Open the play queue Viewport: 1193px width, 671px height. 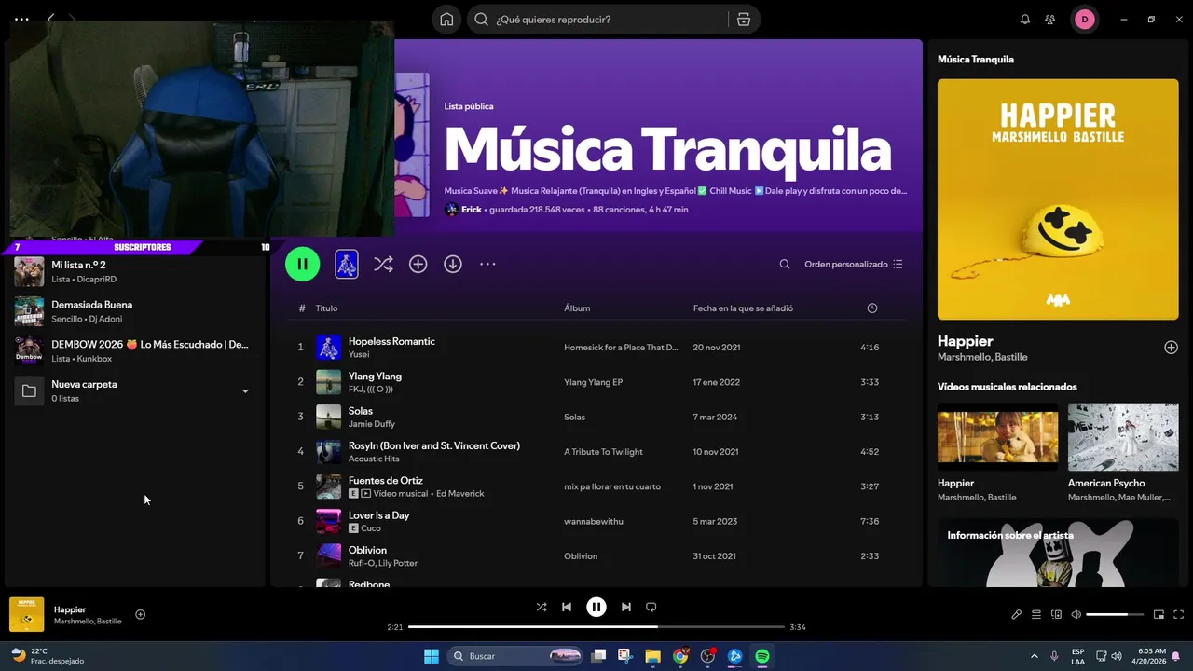(1036, 614)
